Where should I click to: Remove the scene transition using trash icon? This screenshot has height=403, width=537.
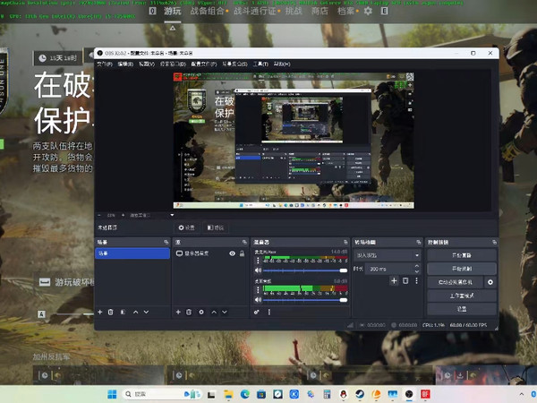pyautogui.click(x=405, y=281)
